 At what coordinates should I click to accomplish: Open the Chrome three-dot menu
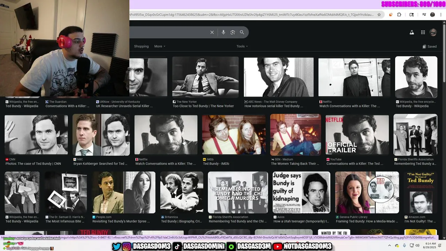pyautogui.click(x=441, y=15)
